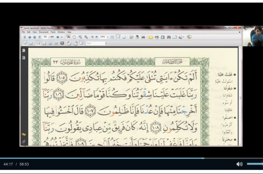Open the Find options dropdown arrow
263x174 pixels.
[106, 43]
